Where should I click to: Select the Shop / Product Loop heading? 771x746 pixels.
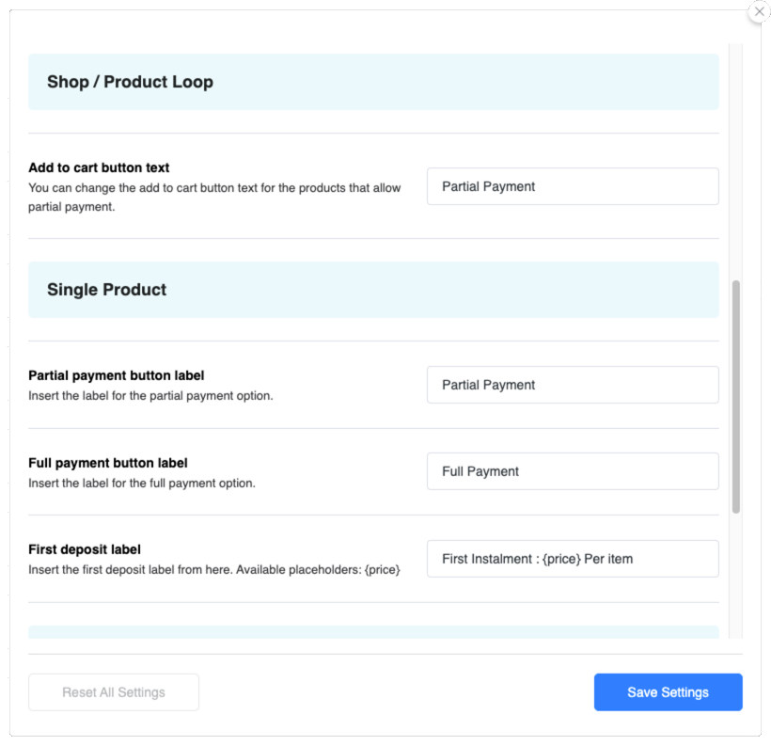click(x=131, y=82)
